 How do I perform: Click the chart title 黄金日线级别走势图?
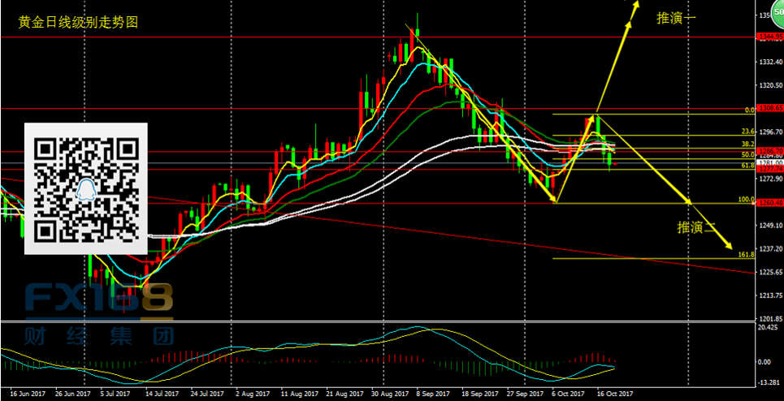pos(79,23)
